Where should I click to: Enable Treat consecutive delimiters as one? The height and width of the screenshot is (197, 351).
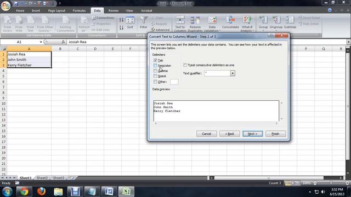[185, 65]
